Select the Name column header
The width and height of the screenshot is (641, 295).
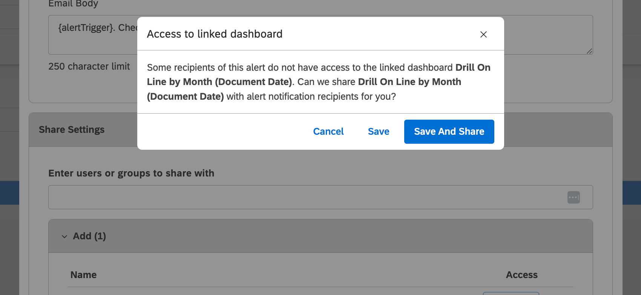click(x=83, y=275)
